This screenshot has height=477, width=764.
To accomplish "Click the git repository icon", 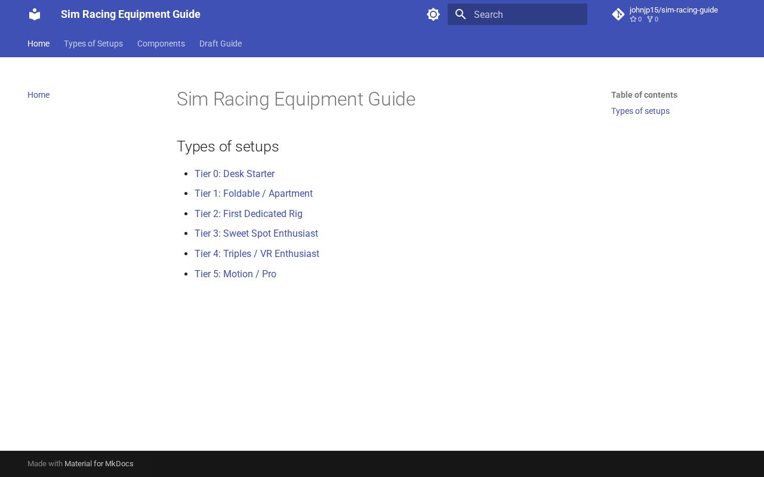I will tap(618, 14).
